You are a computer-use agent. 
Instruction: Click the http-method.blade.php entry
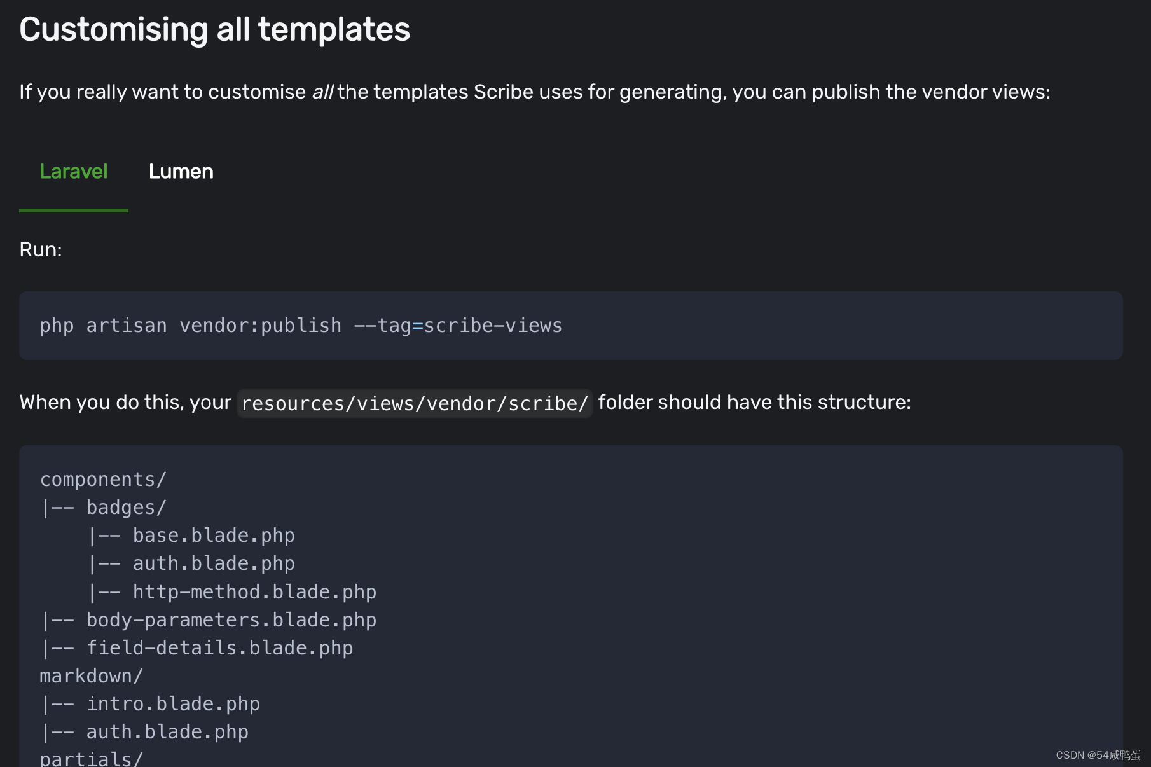click(x=254, y=592)
